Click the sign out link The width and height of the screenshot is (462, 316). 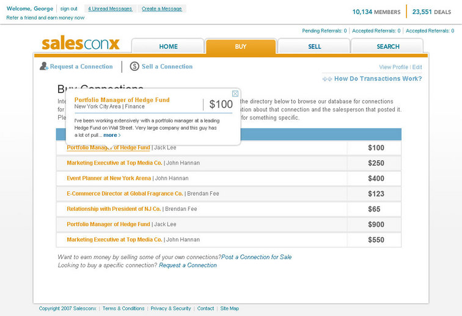coord(68,9)
